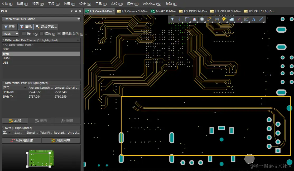294x171 pixels.
Task: Click the selection filter funnel icon
Action: tap(172, 19)
